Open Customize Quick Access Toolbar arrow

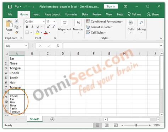point(34,7)
